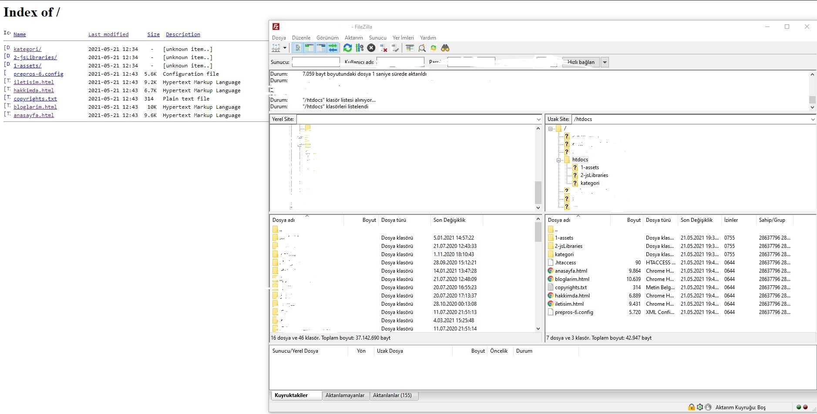Open the Hızlı bağlan history dropdown arrow
The image size is (817, 414).
(605, 62)
